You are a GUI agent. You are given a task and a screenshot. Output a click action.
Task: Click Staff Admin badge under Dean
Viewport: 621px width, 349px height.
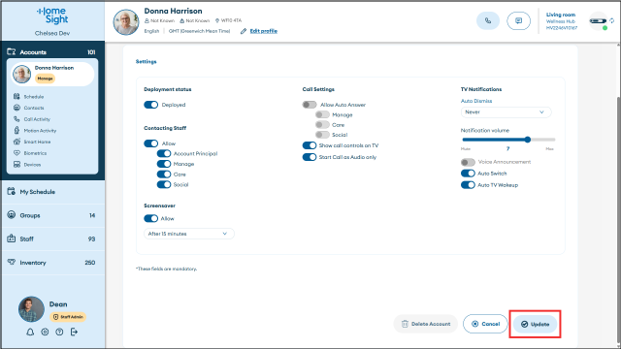pyautogui.click(x=68, y=317)
